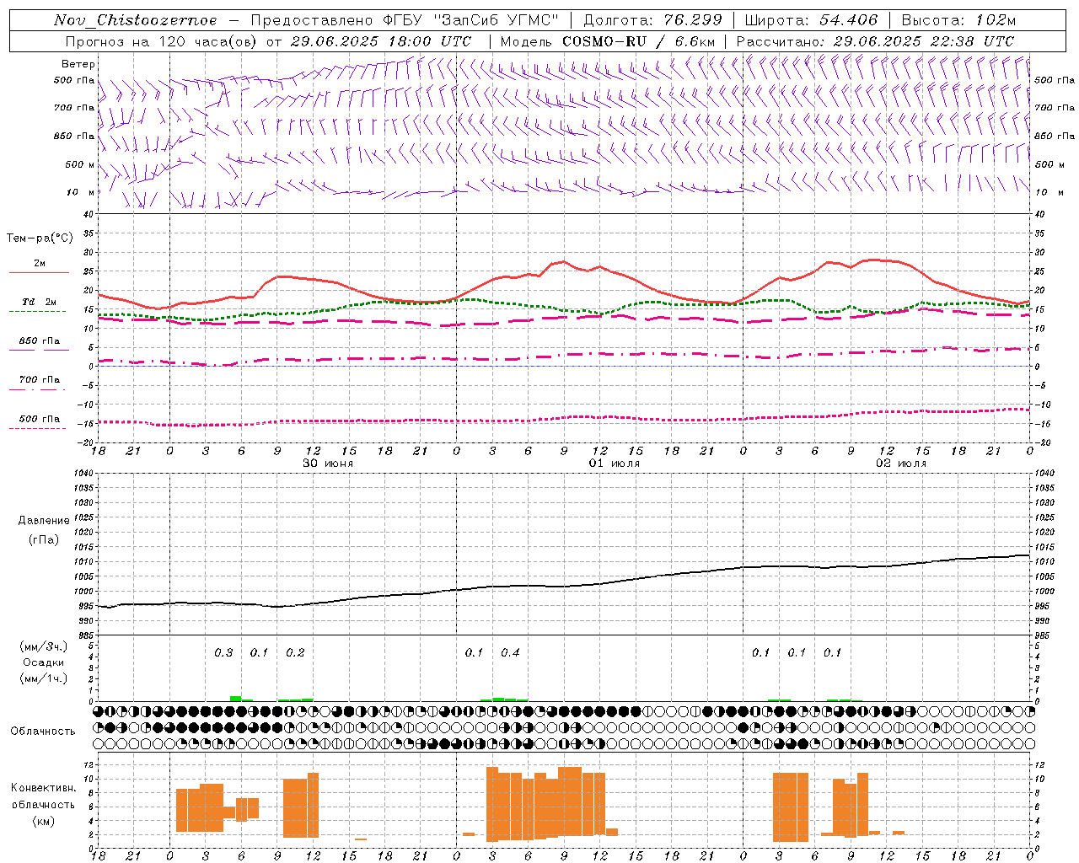This screenshot has width=1079, height=863.
Task: Click the precipitation value 0.4
Action: [x=510, y=653]
